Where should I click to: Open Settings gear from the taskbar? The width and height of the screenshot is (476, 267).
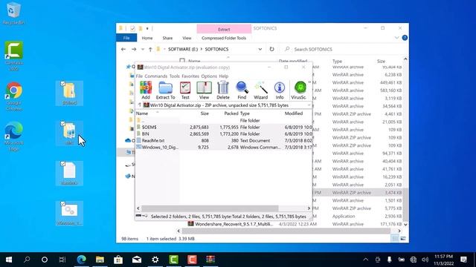155,260
